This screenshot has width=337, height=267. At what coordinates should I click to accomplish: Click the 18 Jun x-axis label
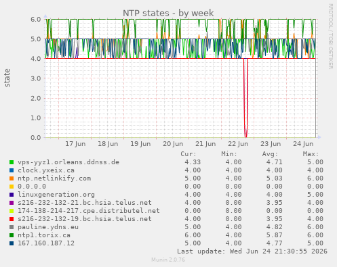[108, 144]
